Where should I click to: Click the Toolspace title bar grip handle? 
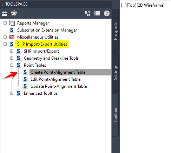click(2, 5)
